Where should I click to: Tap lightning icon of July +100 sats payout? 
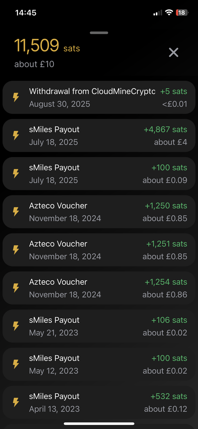(x=15, y=174)
